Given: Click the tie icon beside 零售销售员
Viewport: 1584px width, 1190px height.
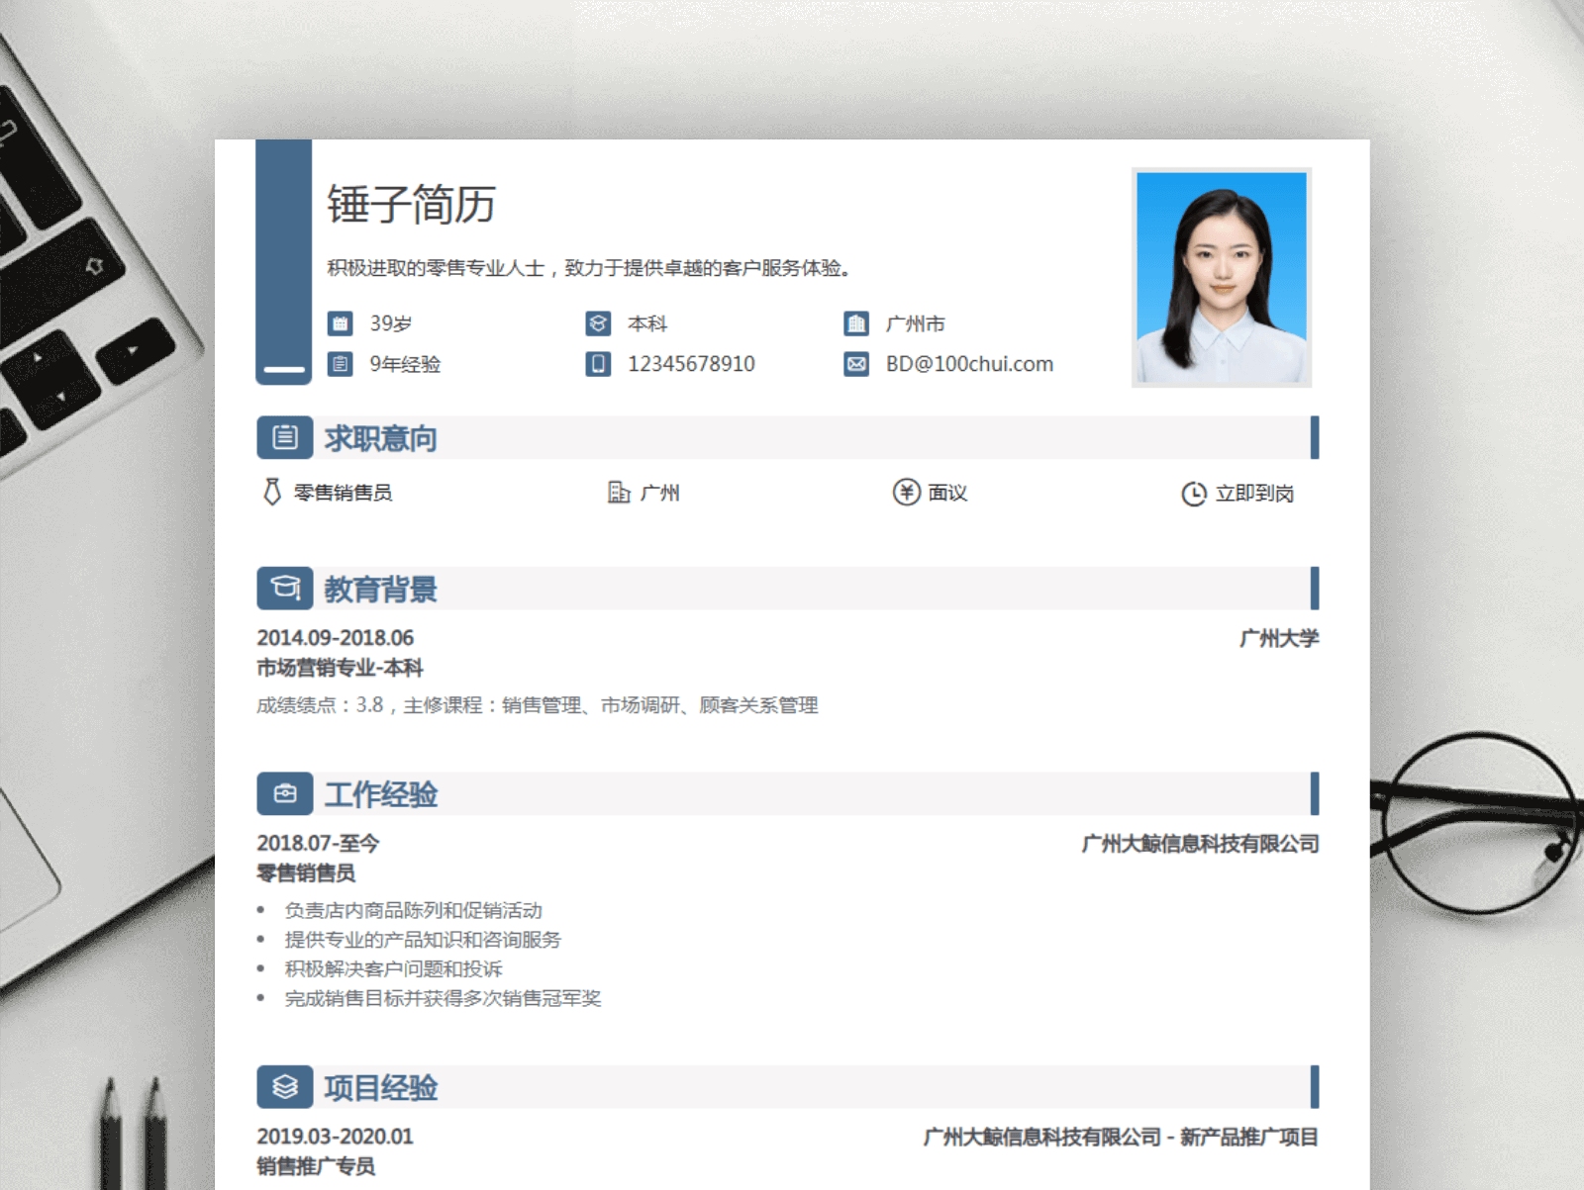Looking at the screenshot, I should (271, 492).
